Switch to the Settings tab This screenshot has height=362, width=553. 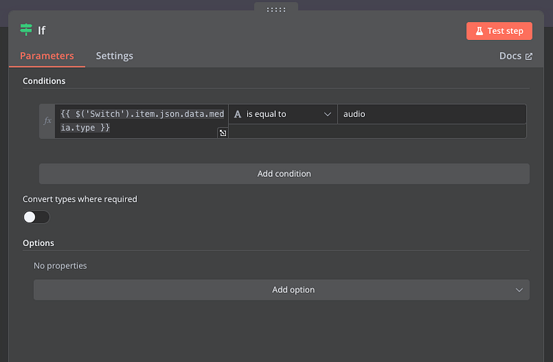click(114, 56)
